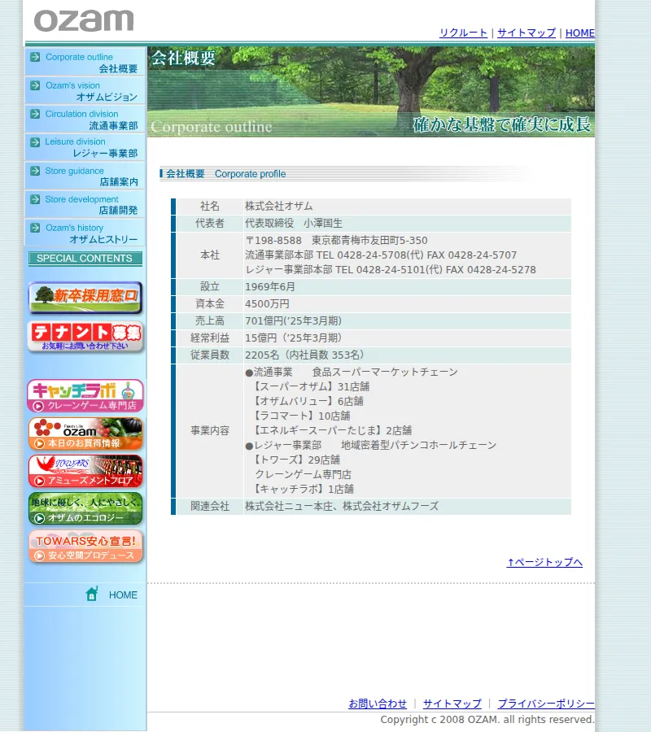Open Leisure division レジャー事業部 menu item
The height and width of the screenshot is (732, 651).
pos(85,147)
